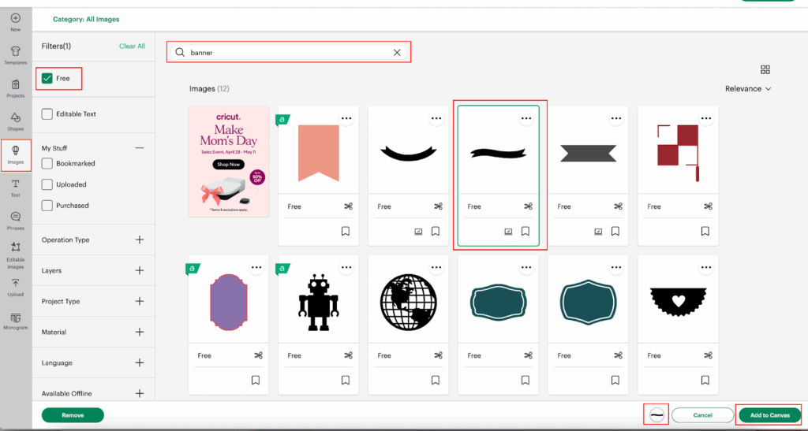This screenshot has height=431, width=808.
Task: Check the Bookmarked filter
Action: [47, 164]
